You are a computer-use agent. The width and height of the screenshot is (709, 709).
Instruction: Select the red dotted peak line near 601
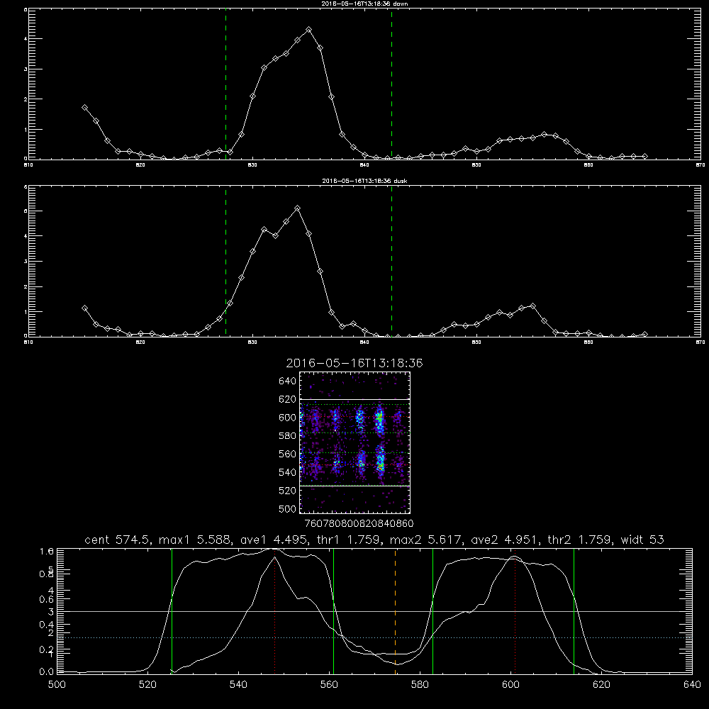(515, 610)
